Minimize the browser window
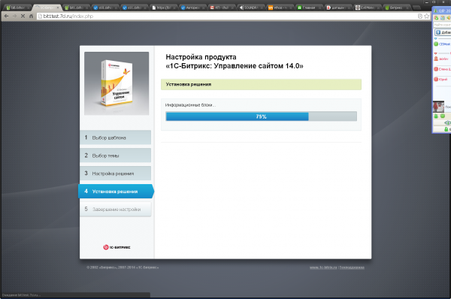 (x=427, y=2)
